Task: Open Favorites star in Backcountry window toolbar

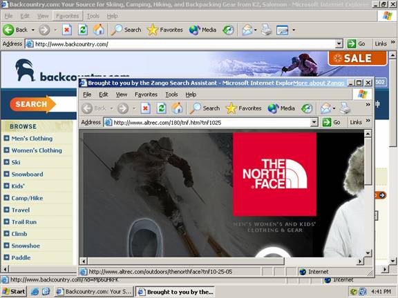Action: pos(164,30)
